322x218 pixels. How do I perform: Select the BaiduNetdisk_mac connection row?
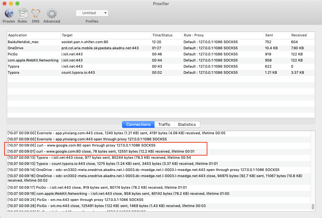[161, 42]
